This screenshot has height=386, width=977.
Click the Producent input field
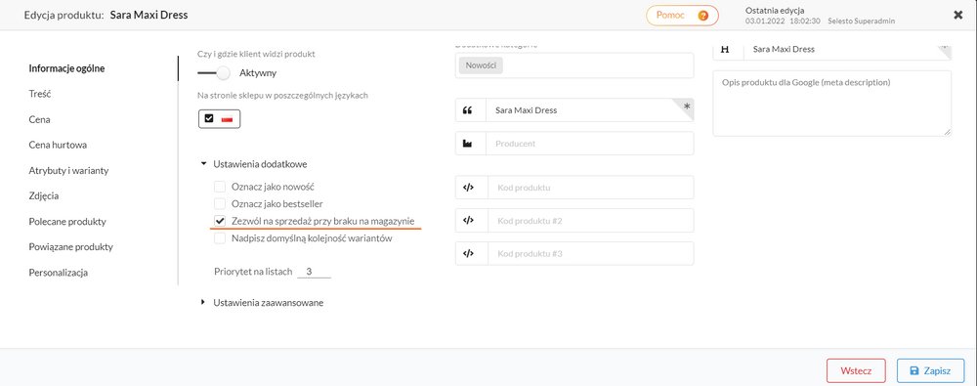[x=574, y=144]
